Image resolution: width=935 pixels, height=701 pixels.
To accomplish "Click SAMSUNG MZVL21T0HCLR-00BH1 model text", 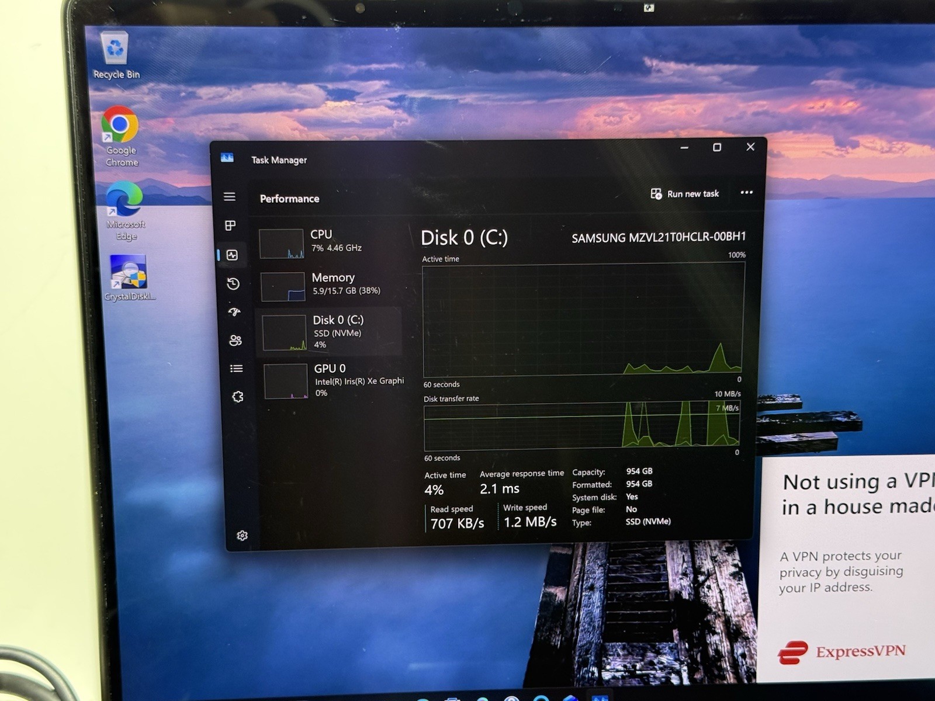I will pos(659,237).
